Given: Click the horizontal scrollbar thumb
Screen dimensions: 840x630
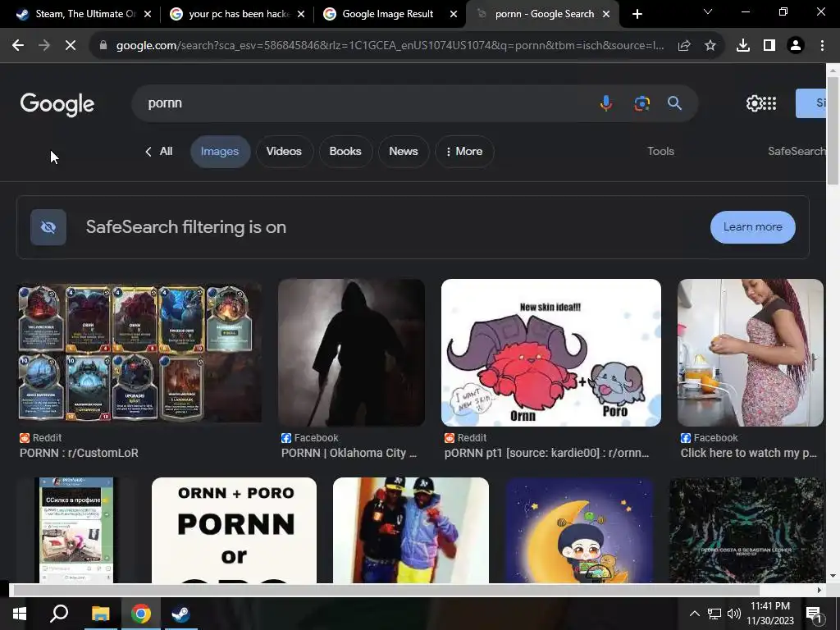Looking at the screenshot, I should click(386, 590).
